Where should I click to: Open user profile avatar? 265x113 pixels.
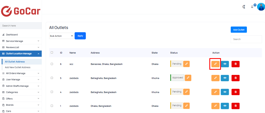coord(261,7)
